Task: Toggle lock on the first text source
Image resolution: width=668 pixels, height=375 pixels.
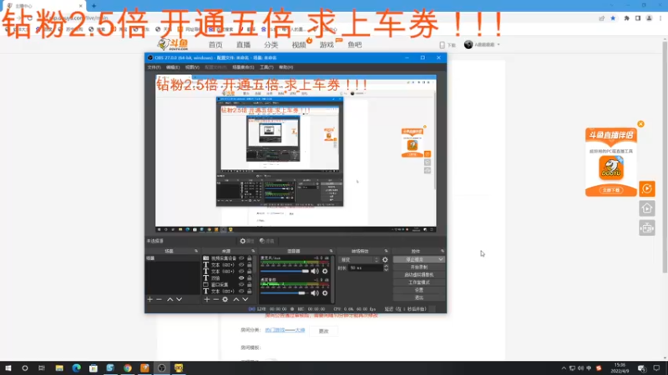Action: [x=249, y=265]
